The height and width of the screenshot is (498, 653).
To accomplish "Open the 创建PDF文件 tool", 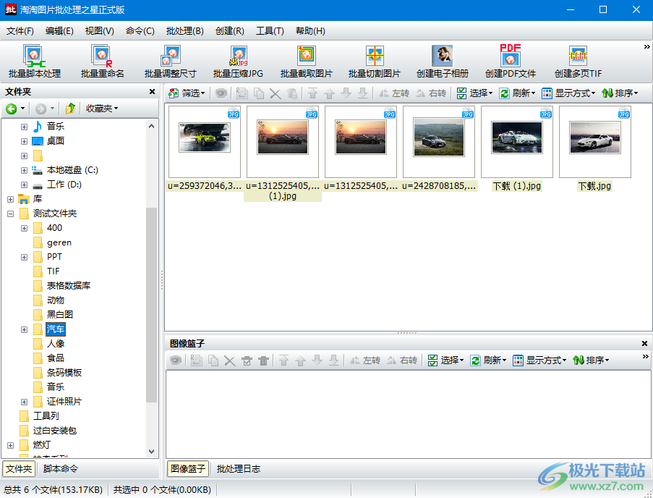I will pyautogui.click(x=510, y=62).
